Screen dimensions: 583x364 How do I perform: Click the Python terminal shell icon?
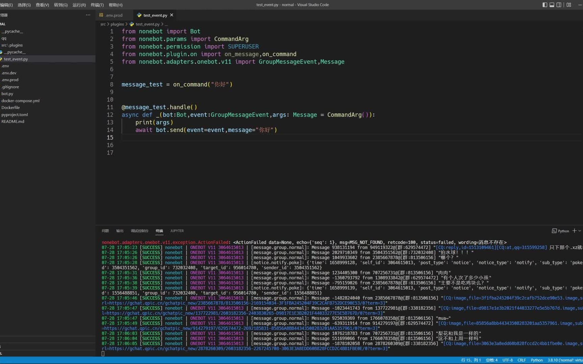554,231
